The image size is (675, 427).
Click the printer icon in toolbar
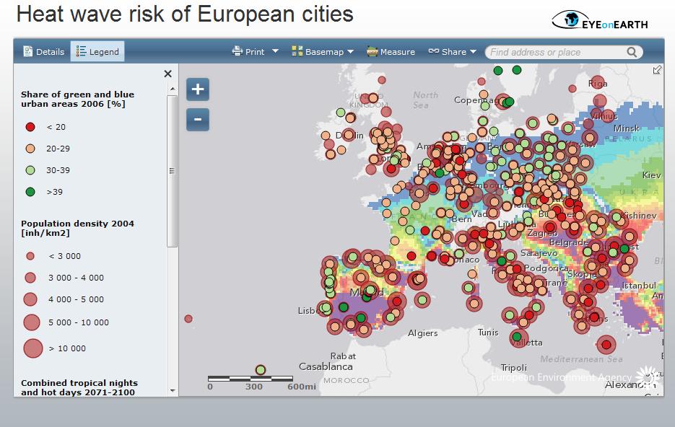click(238, 51)
